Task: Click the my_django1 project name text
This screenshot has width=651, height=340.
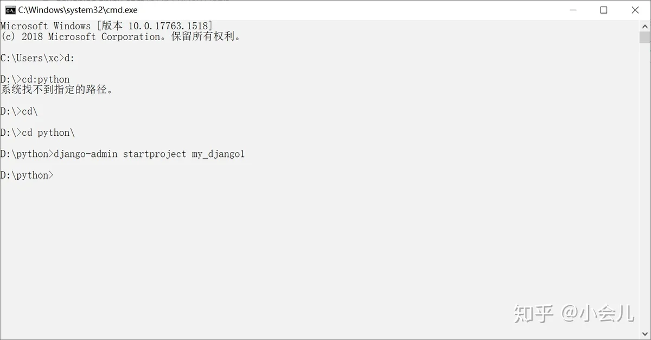Action: (218, 154)
